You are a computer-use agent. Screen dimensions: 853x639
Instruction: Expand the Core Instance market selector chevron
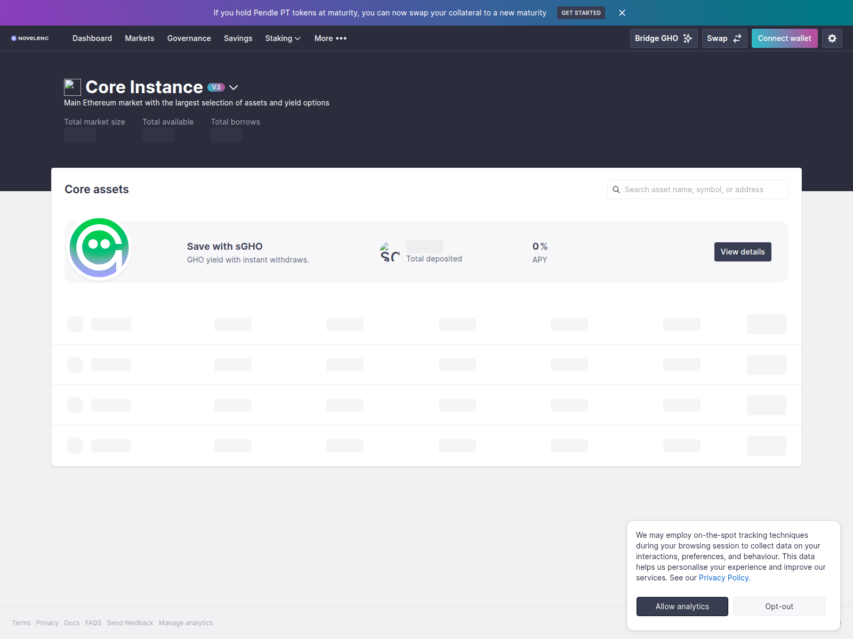point(234,87)
